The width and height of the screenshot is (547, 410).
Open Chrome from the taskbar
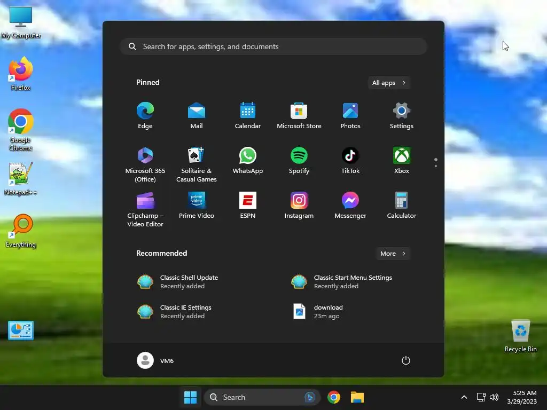334,397
